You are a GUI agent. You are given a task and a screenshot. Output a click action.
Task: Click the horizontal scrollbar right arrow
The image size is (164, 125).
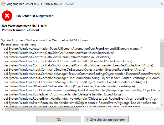(158, 109)
